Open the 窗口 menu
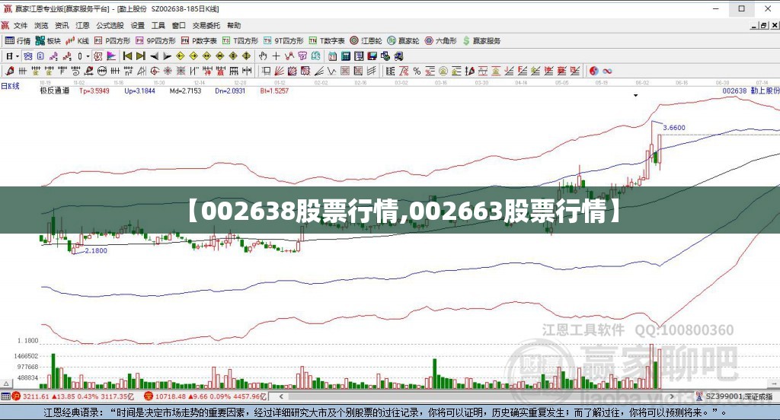 pos(179,25)
